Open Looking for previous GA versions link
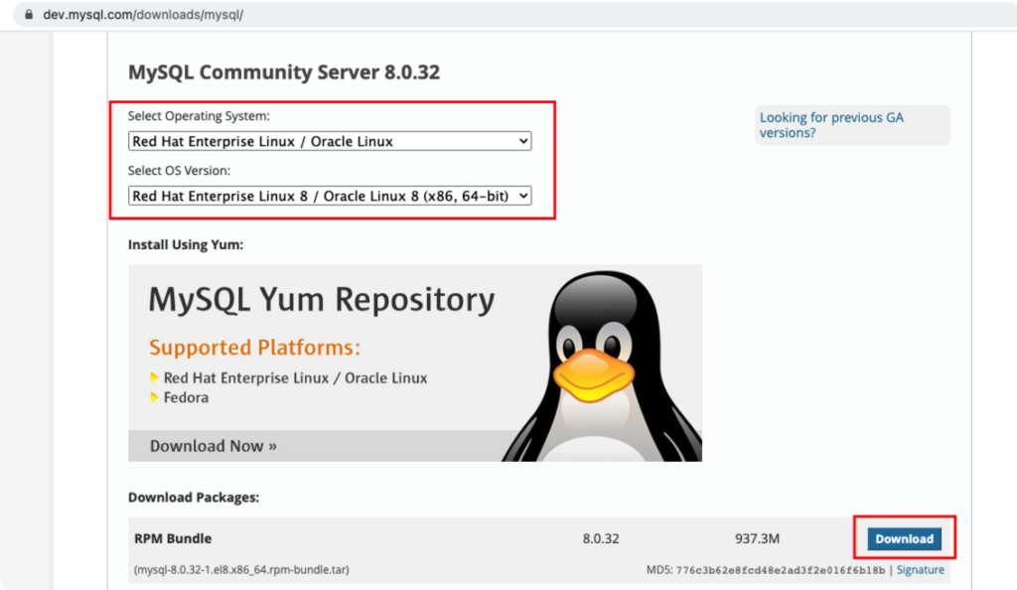The image size is (1017, 590). [831, 125]
